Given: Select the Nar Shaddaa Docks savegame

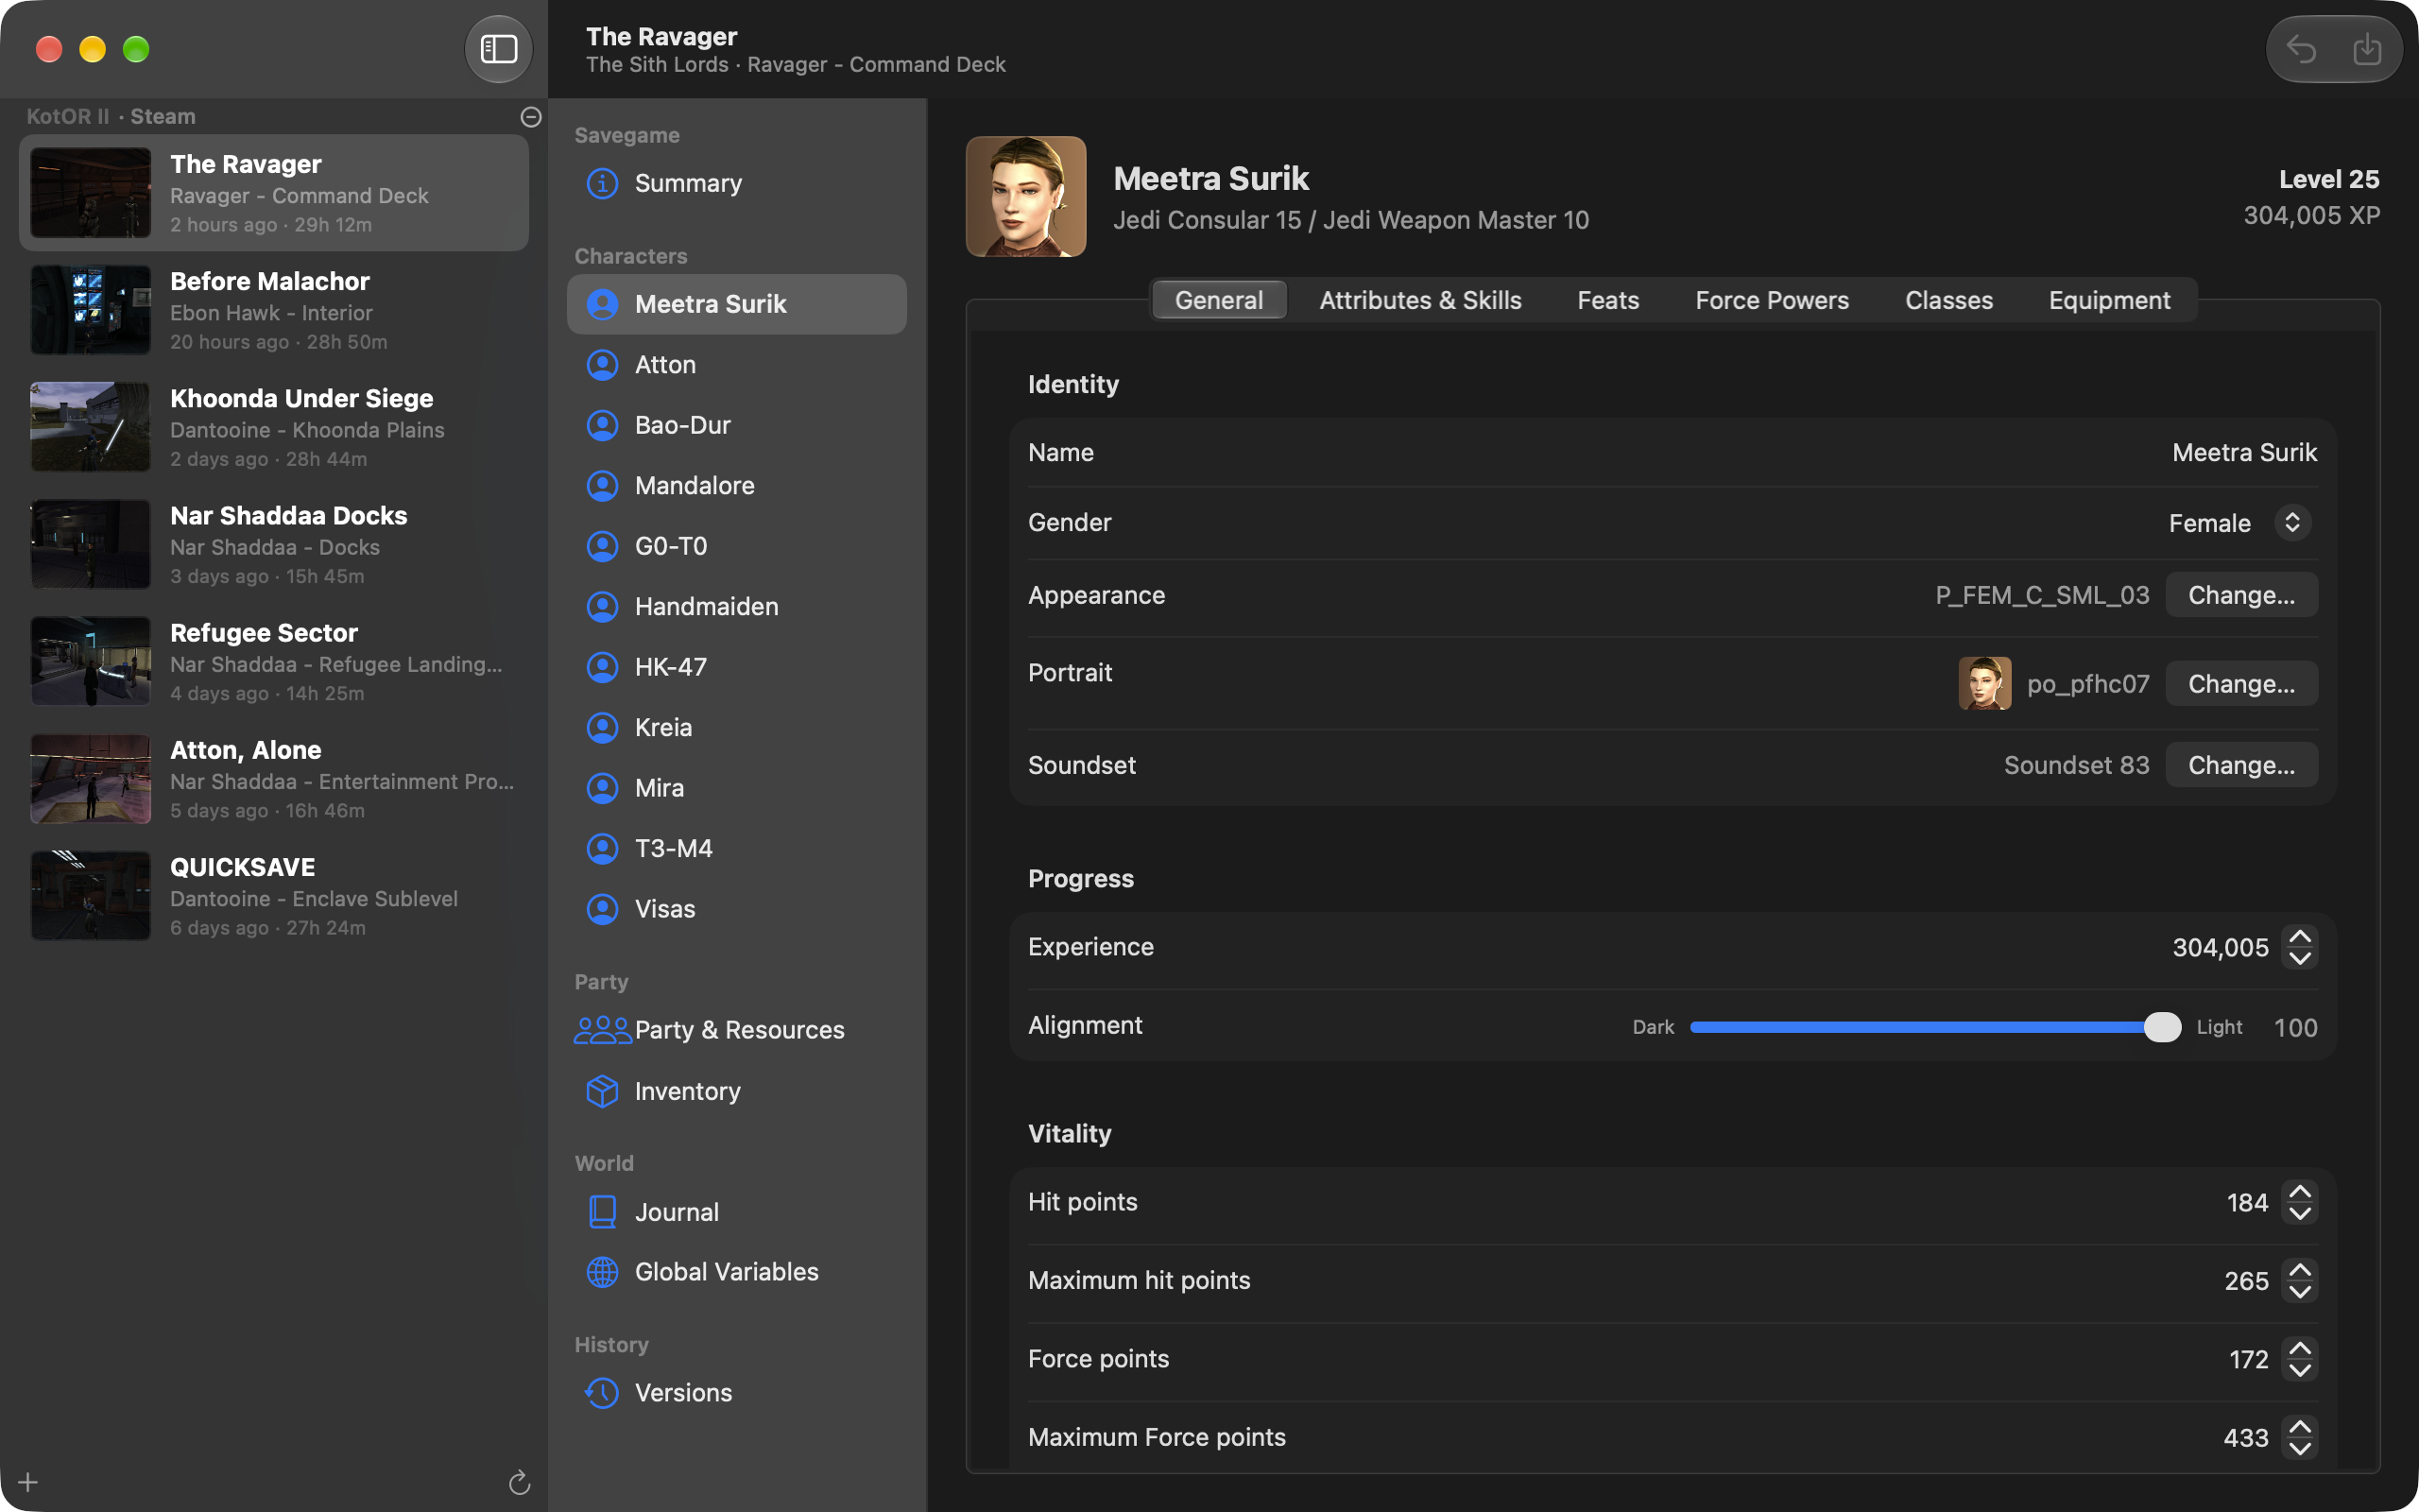Looking at the screenshot, I should click(274, 544).
